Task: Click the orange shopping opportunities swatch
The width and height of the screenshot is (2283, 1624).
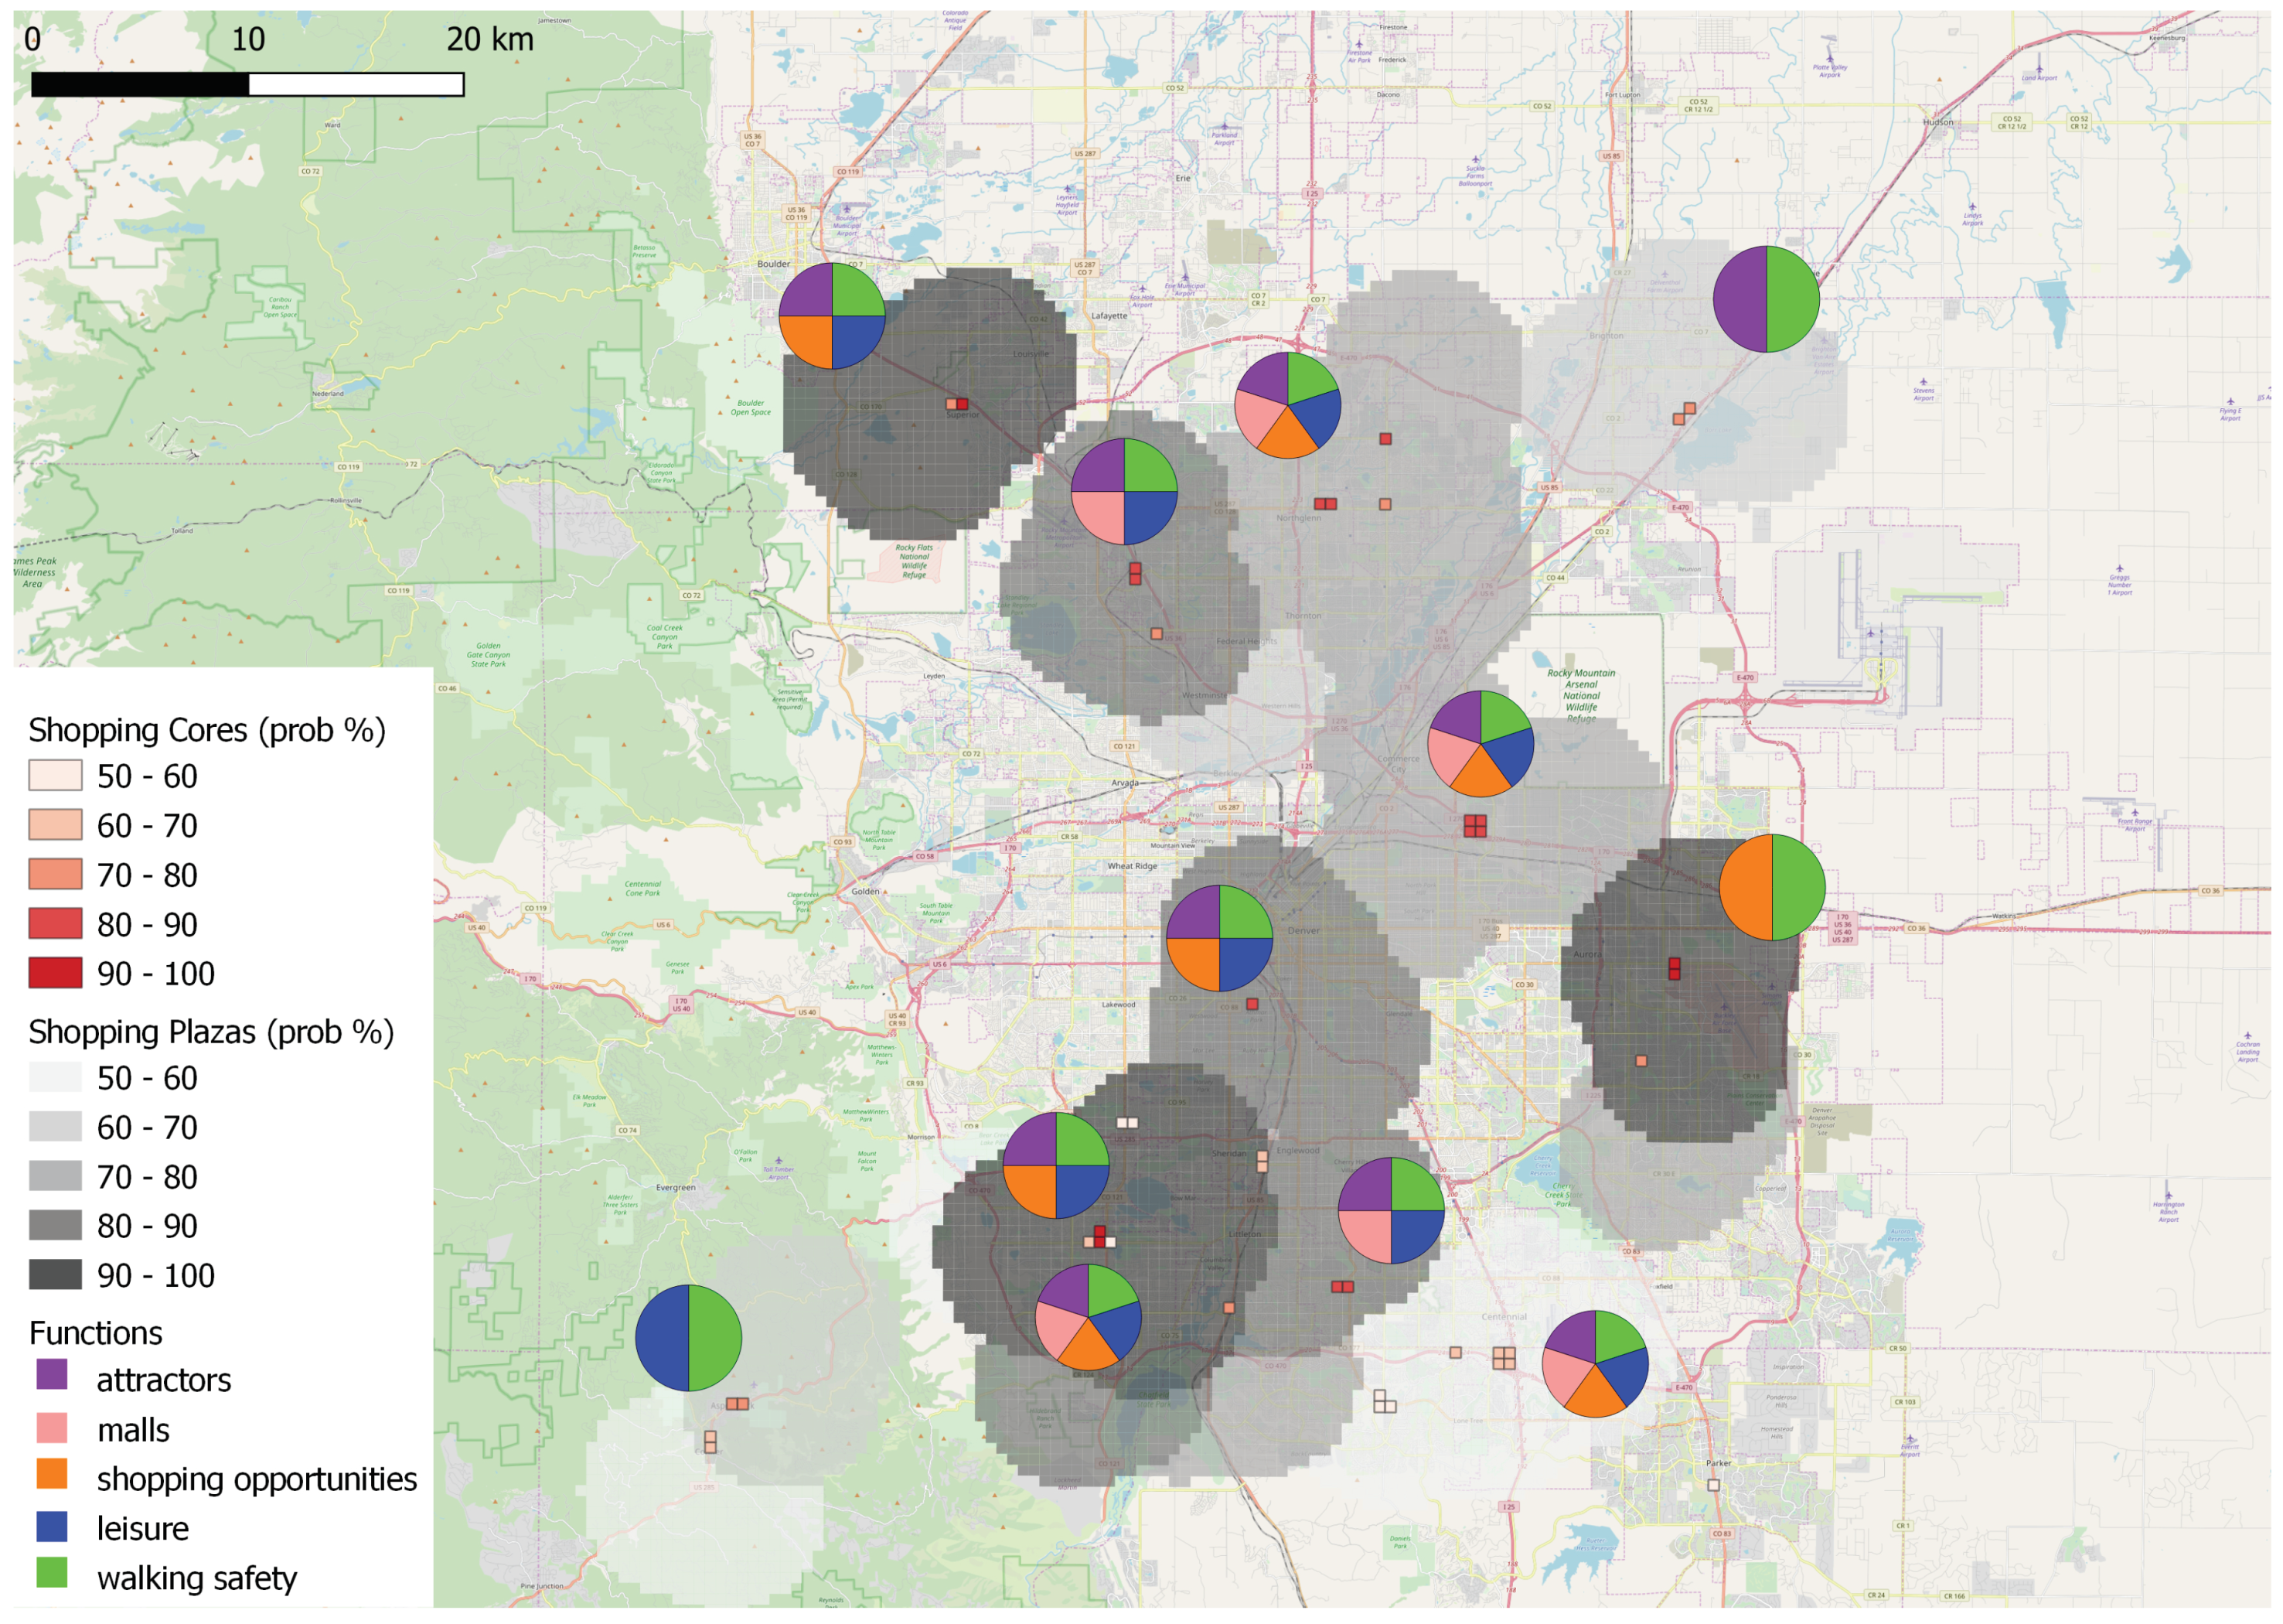Action: point(52,1474)
